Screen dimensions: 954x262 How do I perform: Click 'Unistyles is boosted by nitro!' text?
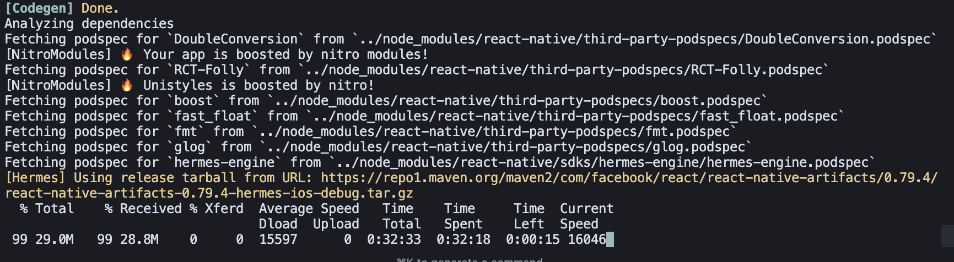tap(258, 85)
